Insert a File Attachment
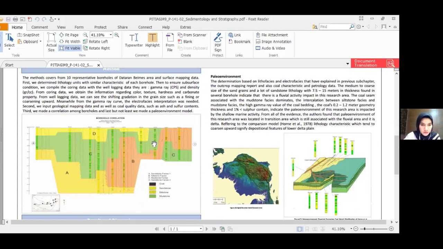Viewport: 443px width, 249px height. coord(272,35)
